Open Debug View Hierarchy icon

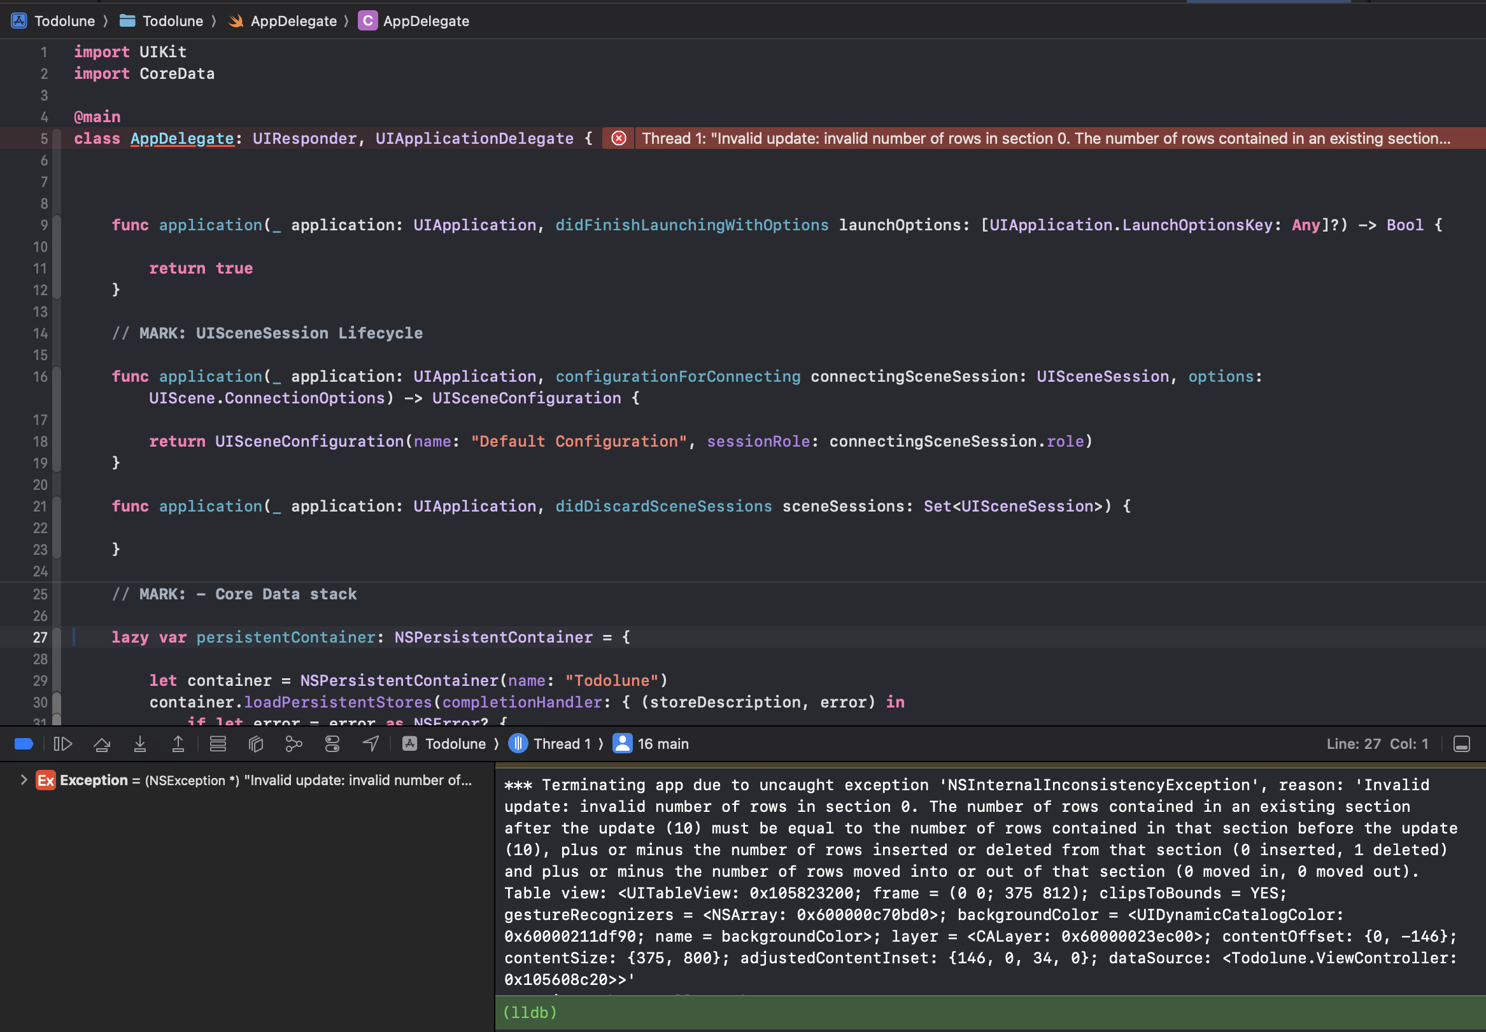click(x=255, y=744)
